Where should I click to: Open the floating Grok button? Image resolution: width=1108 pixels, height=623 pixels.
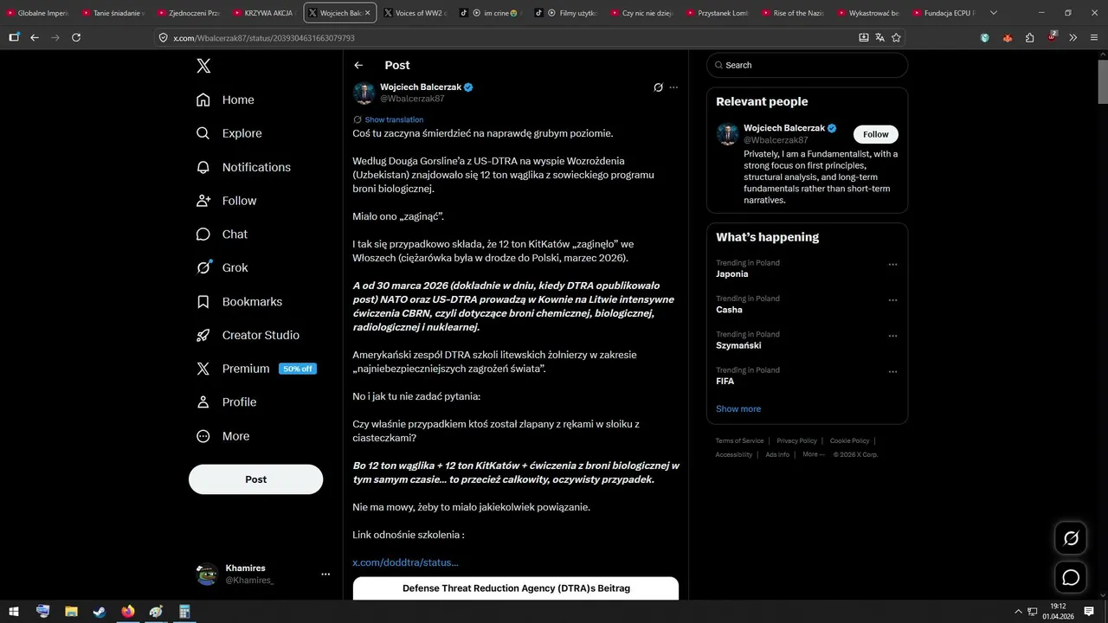click(x=1071, y=538)
